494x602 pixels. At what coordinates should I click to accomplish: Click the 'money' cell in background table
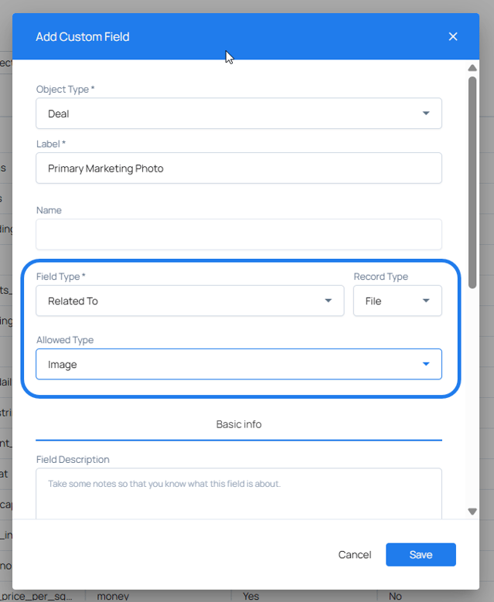pyautogui.click(x=112, y=596)
